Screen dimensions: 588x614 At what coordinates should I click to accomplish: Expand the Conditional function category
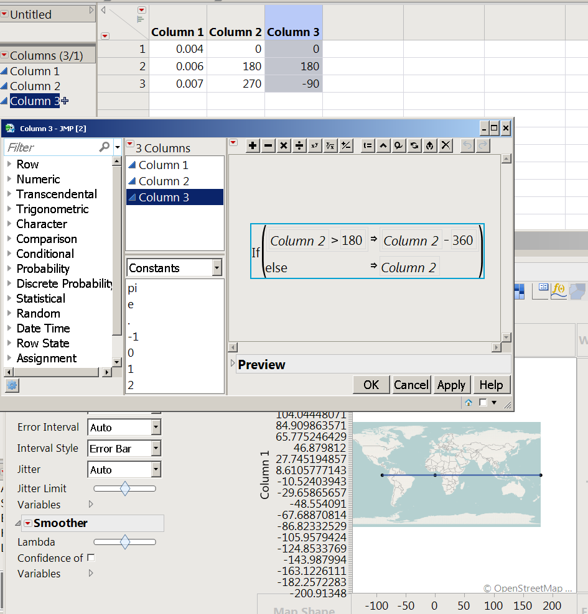click(x=9, y=254)
